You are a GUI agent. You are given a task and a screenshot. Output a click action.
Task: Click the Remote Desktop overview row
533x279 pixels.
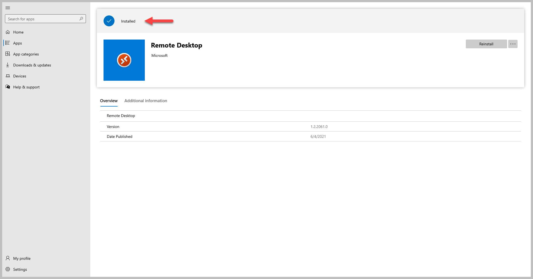click(311, 116)
